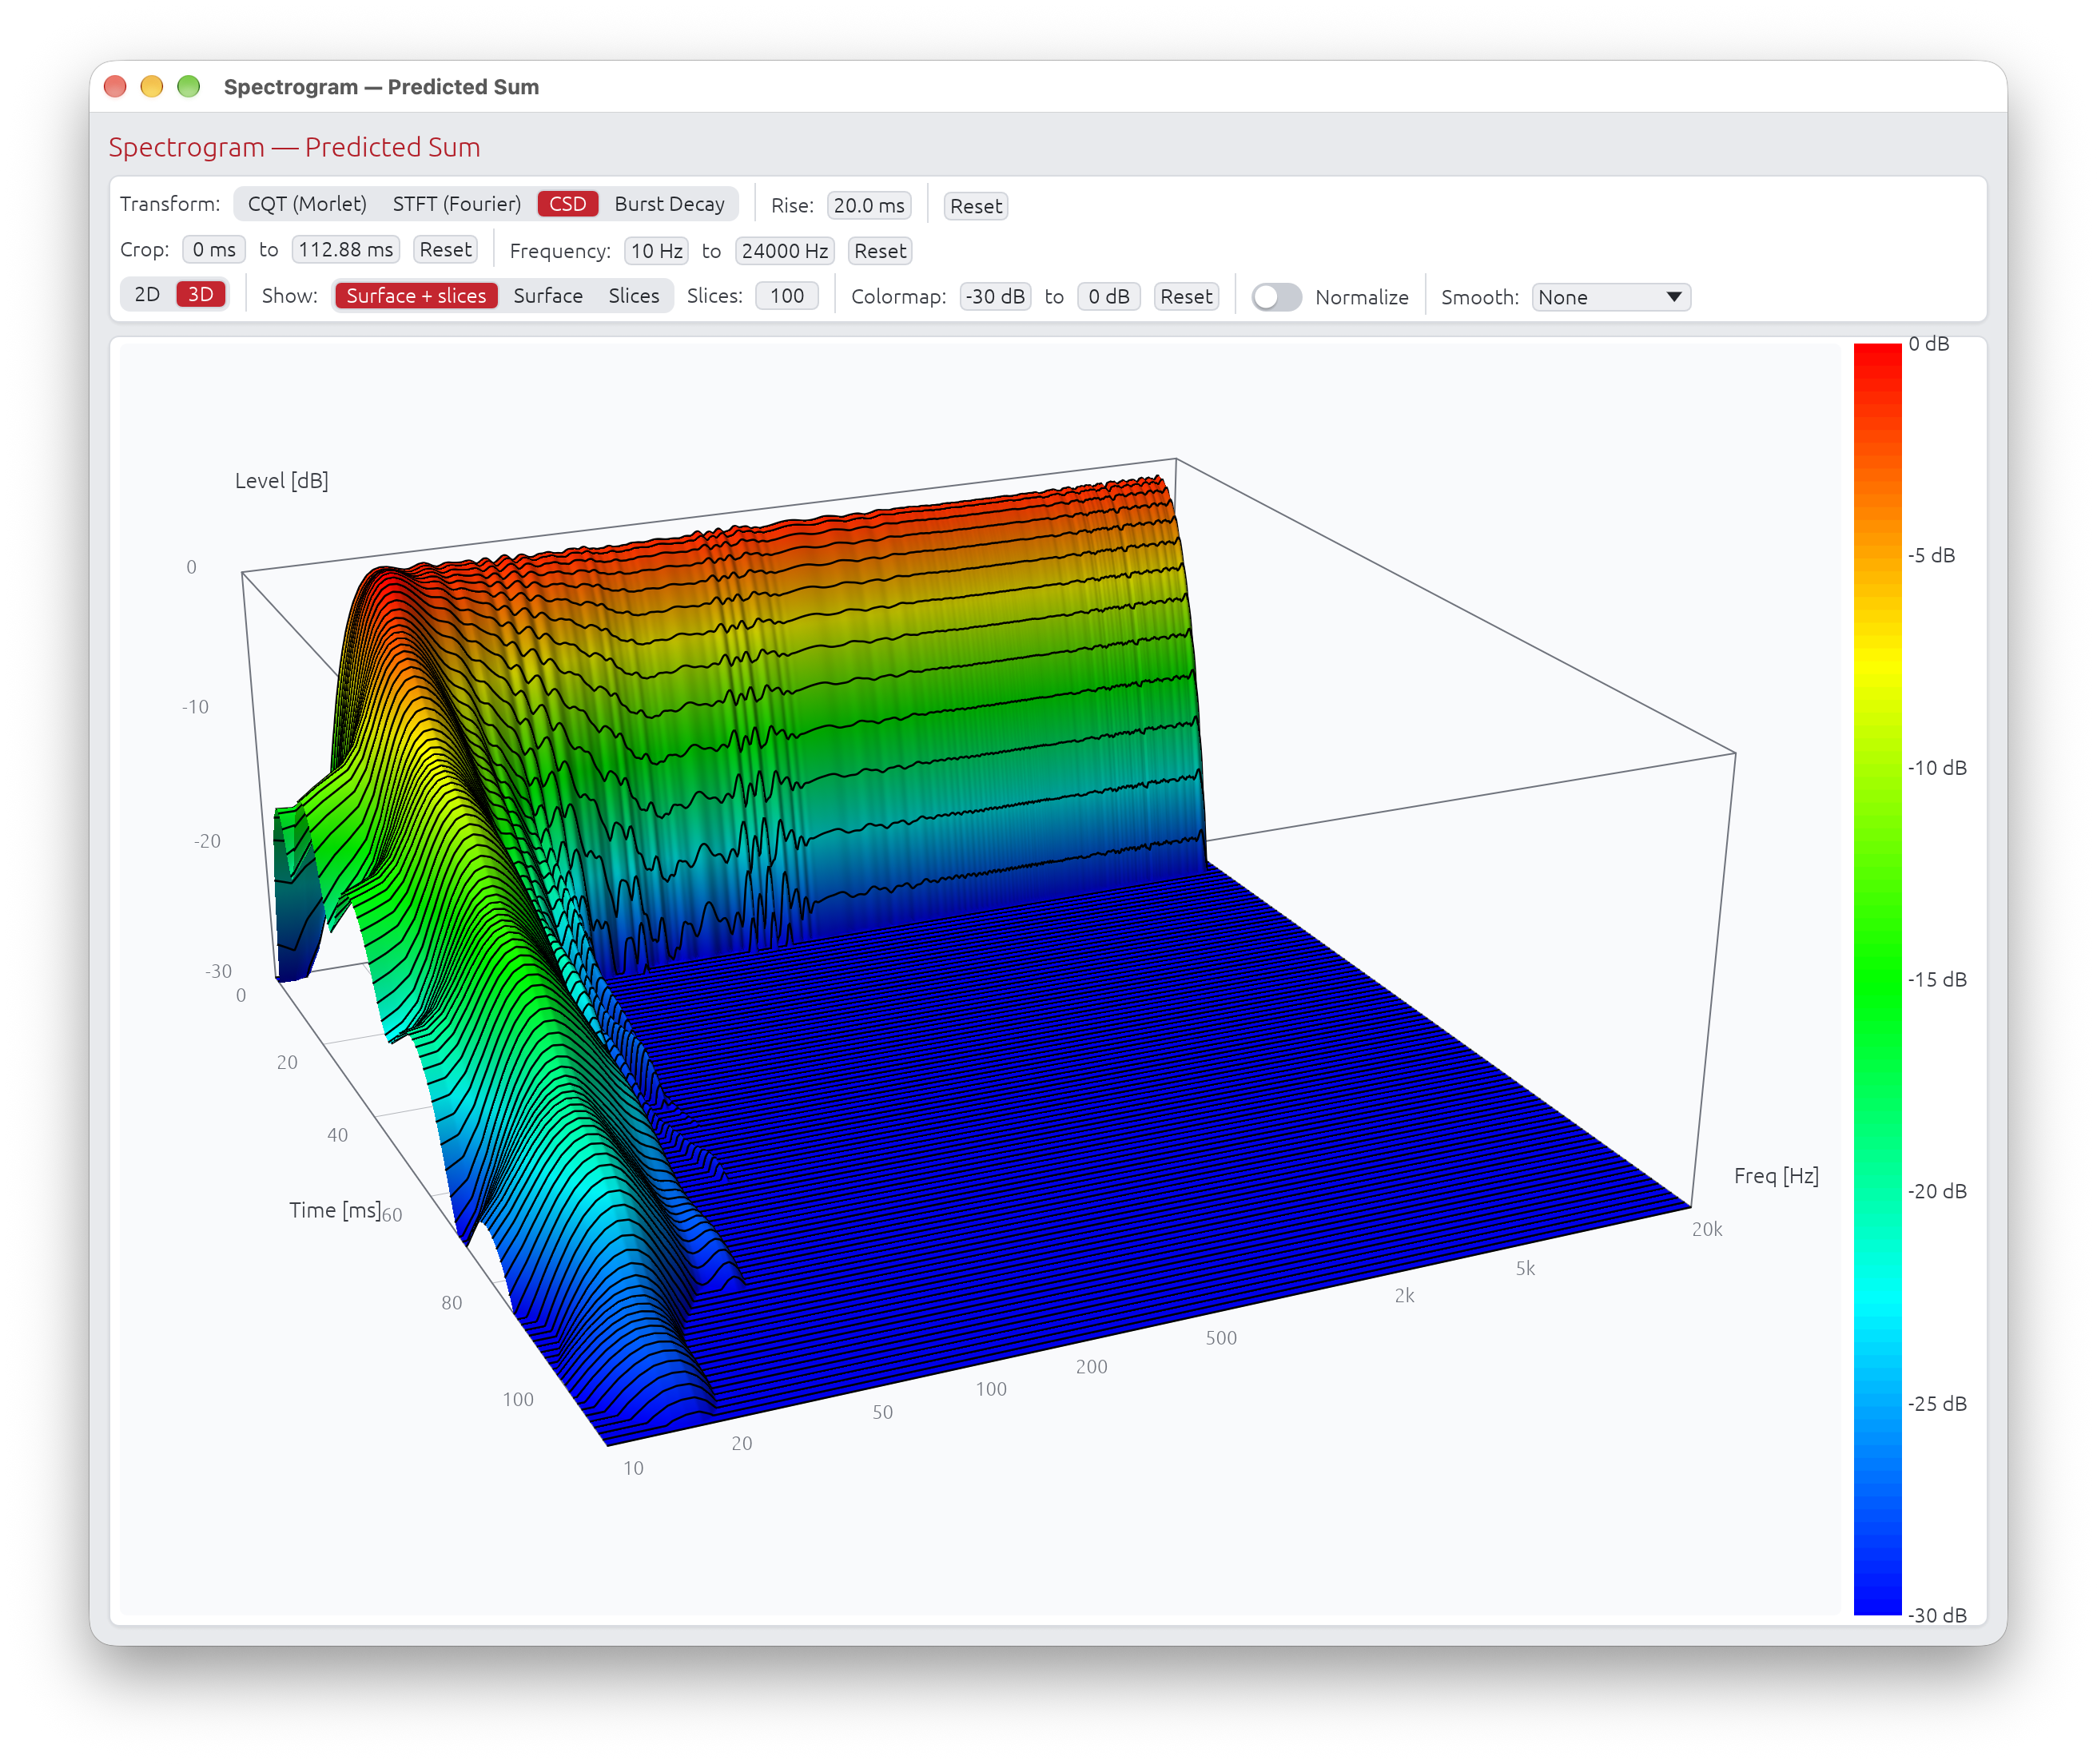Image resolution: width=2097 pixels, height=1764 pixels.
Task: Click the Slices count field showing 100
Action: click(x=786, y=296)
